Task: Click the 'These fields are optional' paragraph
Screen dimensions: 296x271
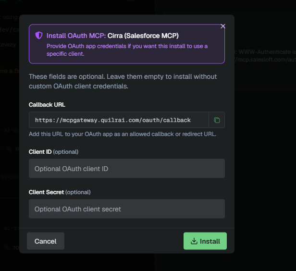Action: 123,81
